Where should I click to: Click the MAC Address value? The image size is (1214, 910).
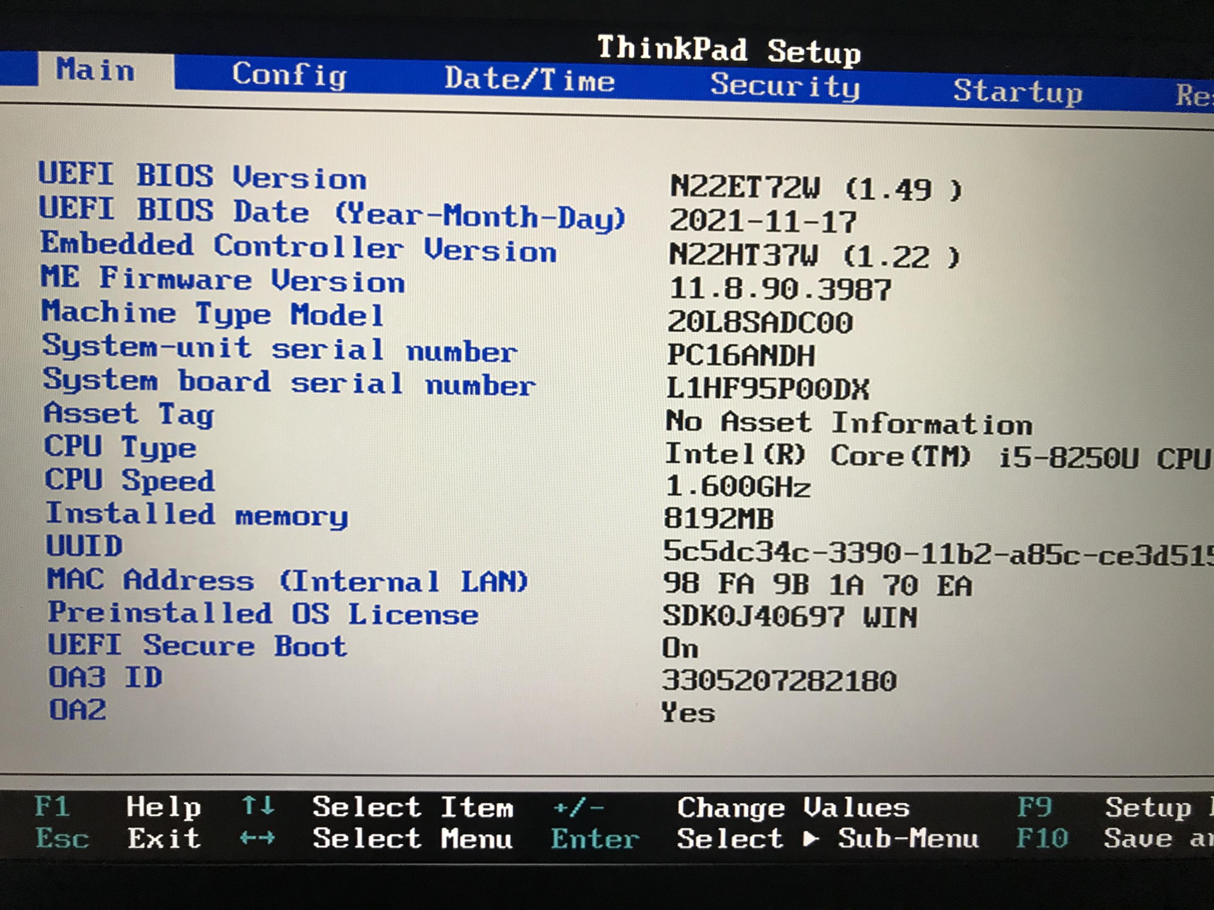point(817,585)
